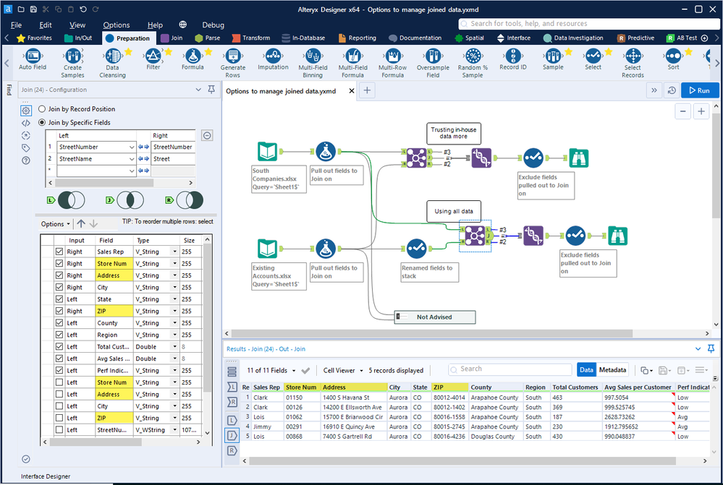Open the XML view icon in config panel
The width and height of the screenshot is (723, 485).
26,123
